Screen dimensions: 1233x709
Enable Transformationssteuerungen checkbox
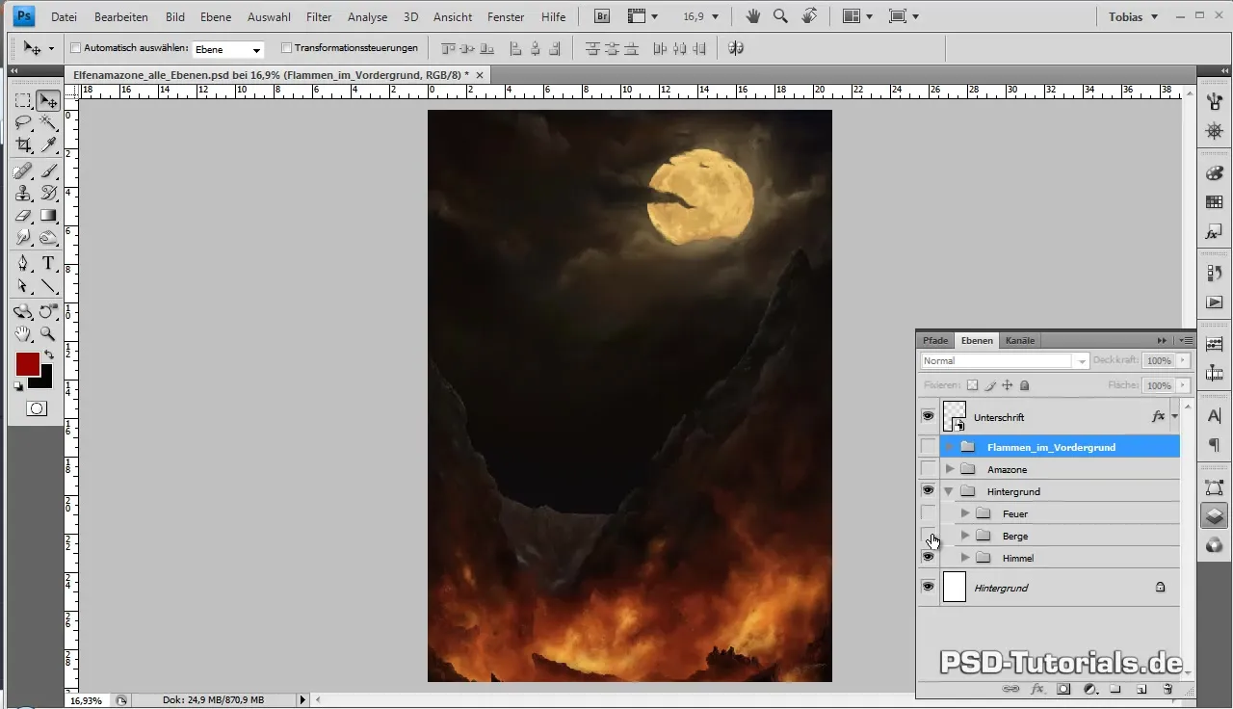click(x=286, y=47)
